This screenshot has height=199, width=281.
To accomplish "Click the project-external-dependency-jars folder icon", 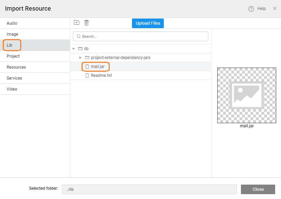I will (87, 58).
